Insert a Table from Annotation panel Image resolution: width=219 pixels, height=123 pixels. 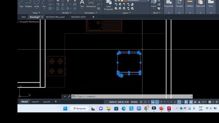point(99,8)
